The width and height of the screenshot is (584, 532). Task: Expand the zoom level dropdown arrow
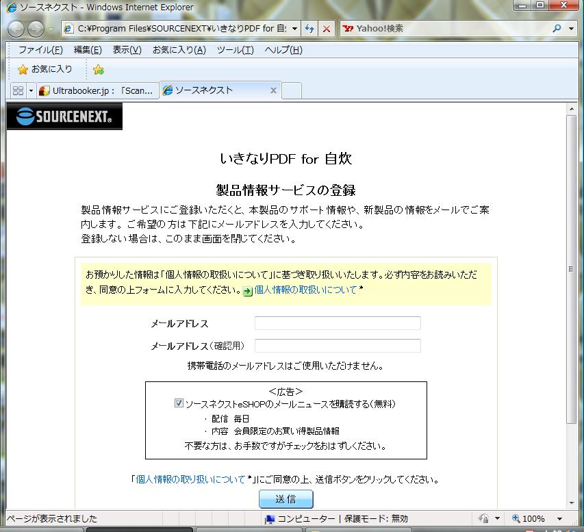tap(559, 518)
